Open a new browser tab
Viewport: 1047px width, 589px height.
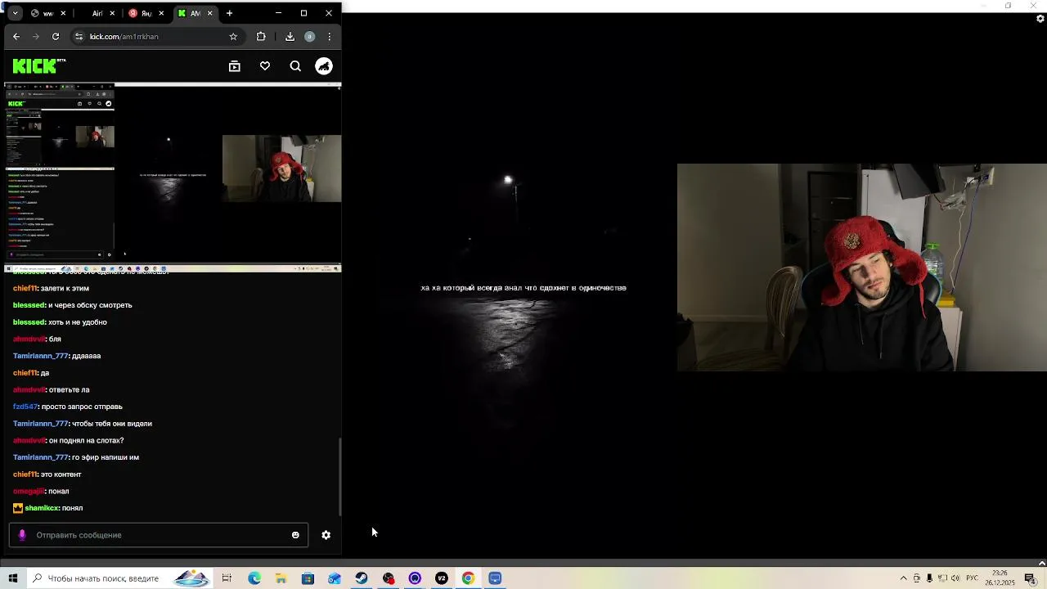point(229,13)
